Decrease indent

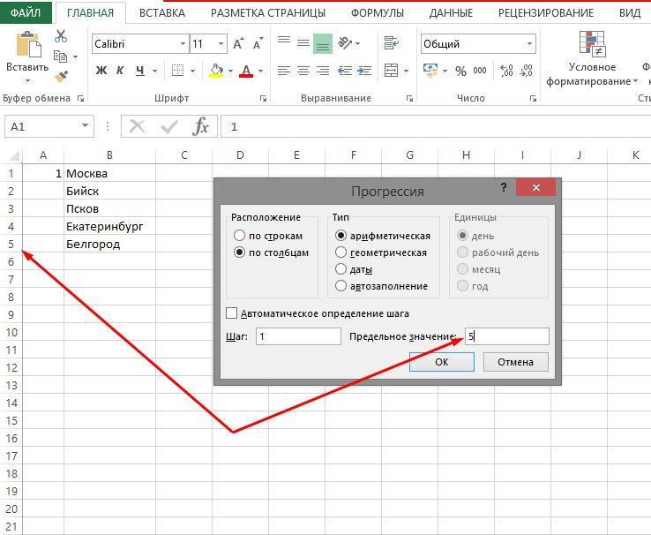[345, 71]
